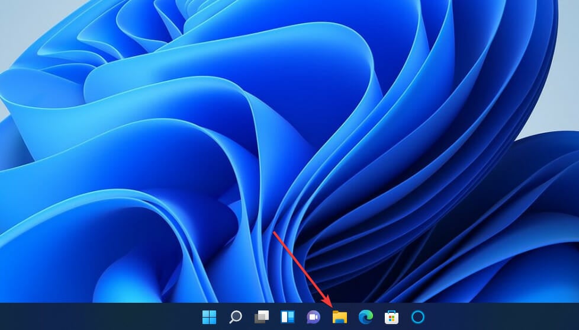The width and height of the screenshot is (579, 330).
Task: Select the purple video camera chat icon
Action: (313, 317)
